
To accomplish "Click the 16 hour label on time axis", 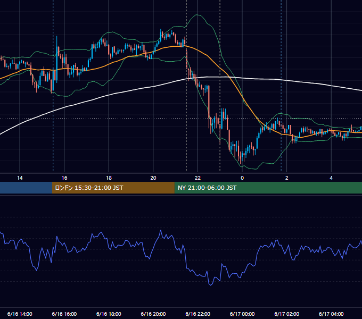I will click(x=64, y=178).
